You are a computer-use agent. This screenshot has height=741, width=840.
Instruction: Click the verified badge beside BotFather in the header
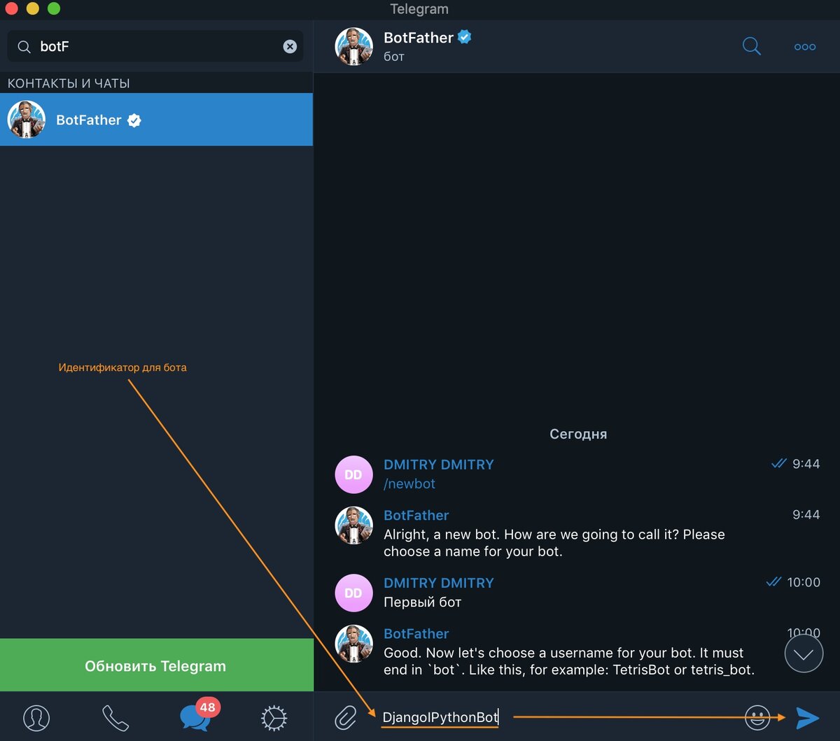point(464,37)
